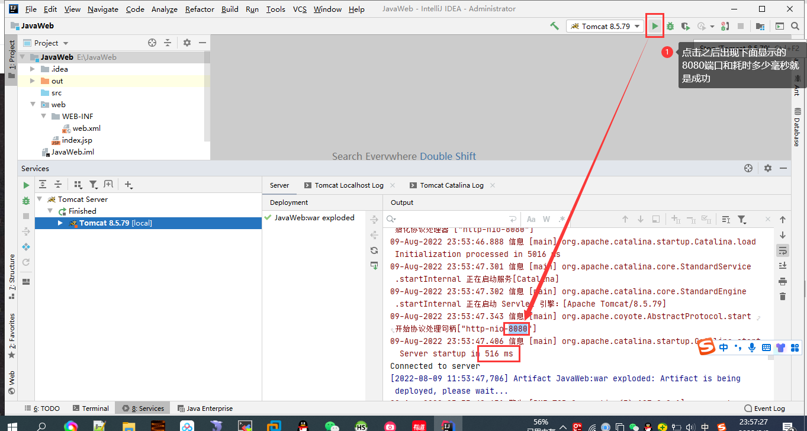Expand the out folder
The width and height of the screenshot is (807, 431).
tap(33, 81)
